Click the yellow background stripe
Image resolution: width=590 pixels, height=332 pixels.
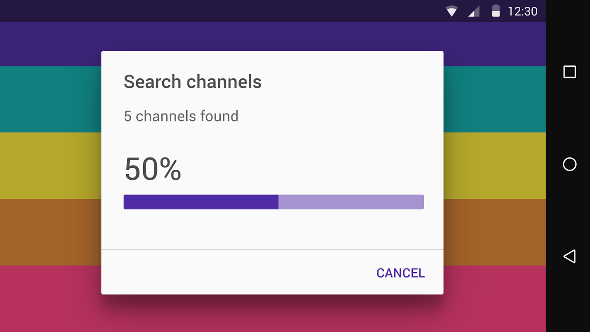coord(51,166)
